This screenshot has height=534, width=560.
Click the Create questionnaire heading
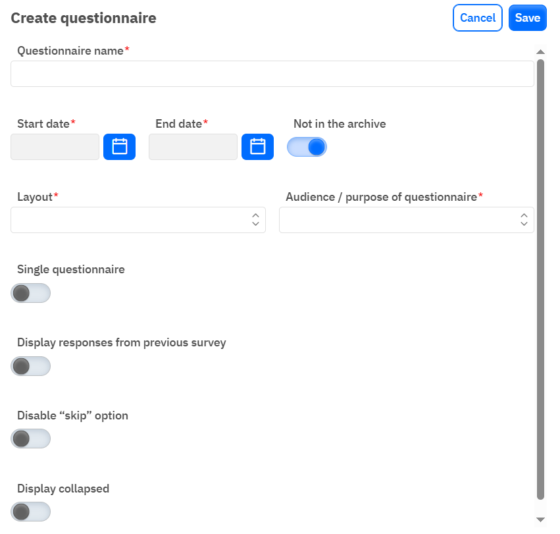point(84,18)
